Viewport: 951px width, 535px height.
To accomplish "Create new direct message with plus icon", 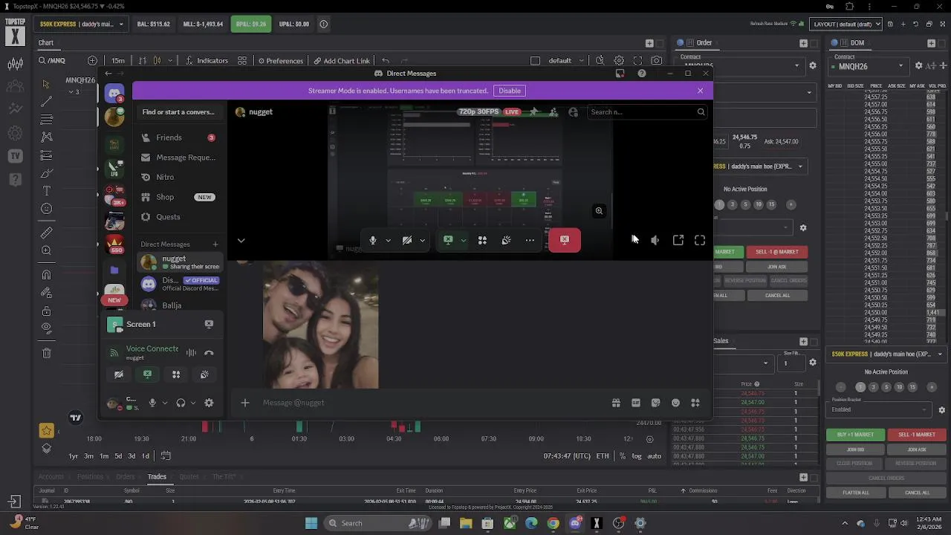I will pos(215,244).
